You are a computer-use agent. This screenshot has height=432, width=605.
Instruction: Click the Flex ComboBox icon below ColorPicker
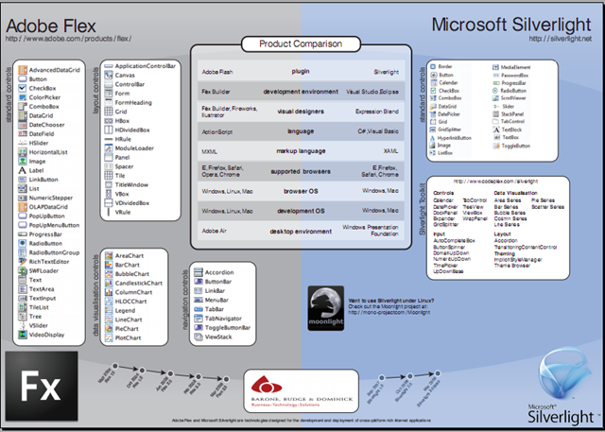pyautogui.click(x=23, y=107)
